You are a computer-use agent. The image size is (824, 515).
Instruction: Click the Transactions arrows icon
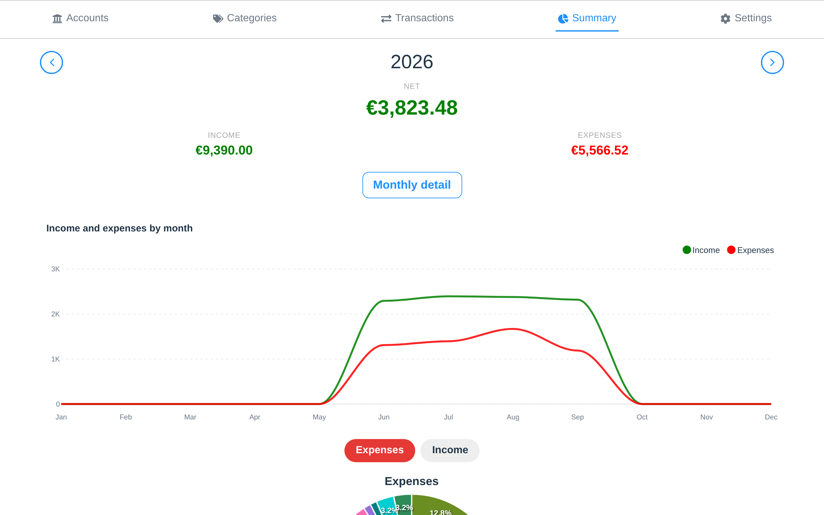coord(386,18)
